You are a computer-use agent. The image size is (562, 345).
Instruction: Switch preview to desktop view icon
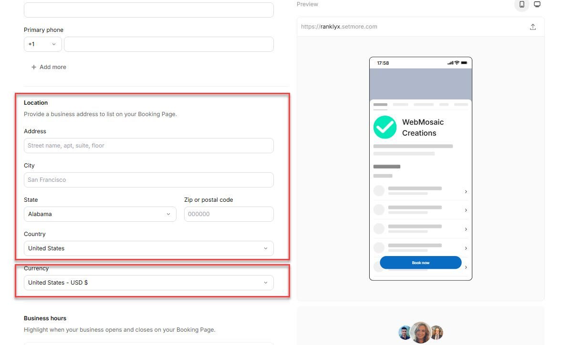click(x=537, y=4)
